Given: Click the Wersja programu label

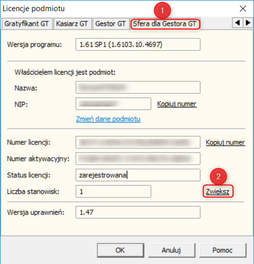Looking at the screenshot, I should [34, 44].
